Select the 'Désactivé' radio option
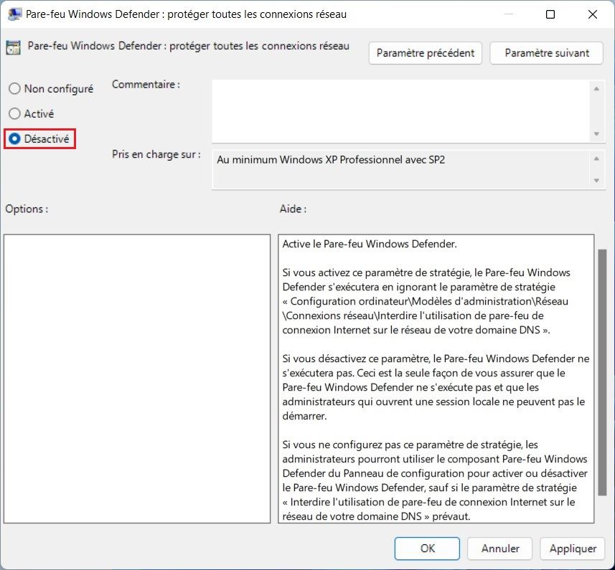The image size is (615, 570). click(14, 139)
